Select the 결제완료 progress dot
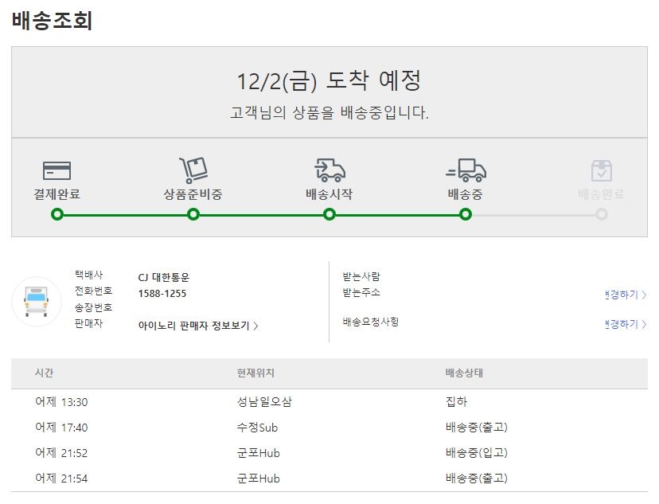The image size is (659, 504). [x=57, y=214]
